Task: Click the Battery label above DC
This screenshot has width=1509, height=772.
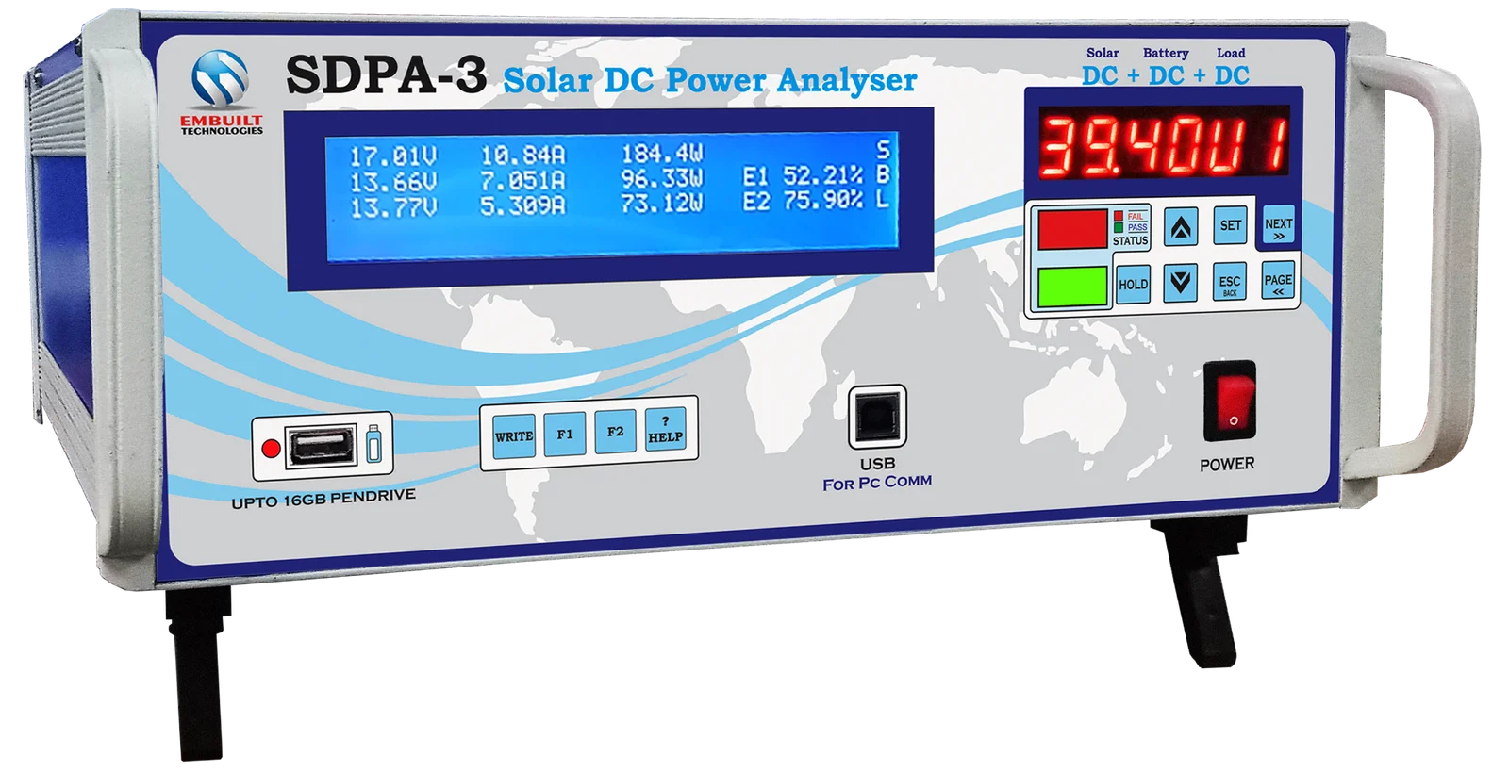Action: pos(1166,54)
